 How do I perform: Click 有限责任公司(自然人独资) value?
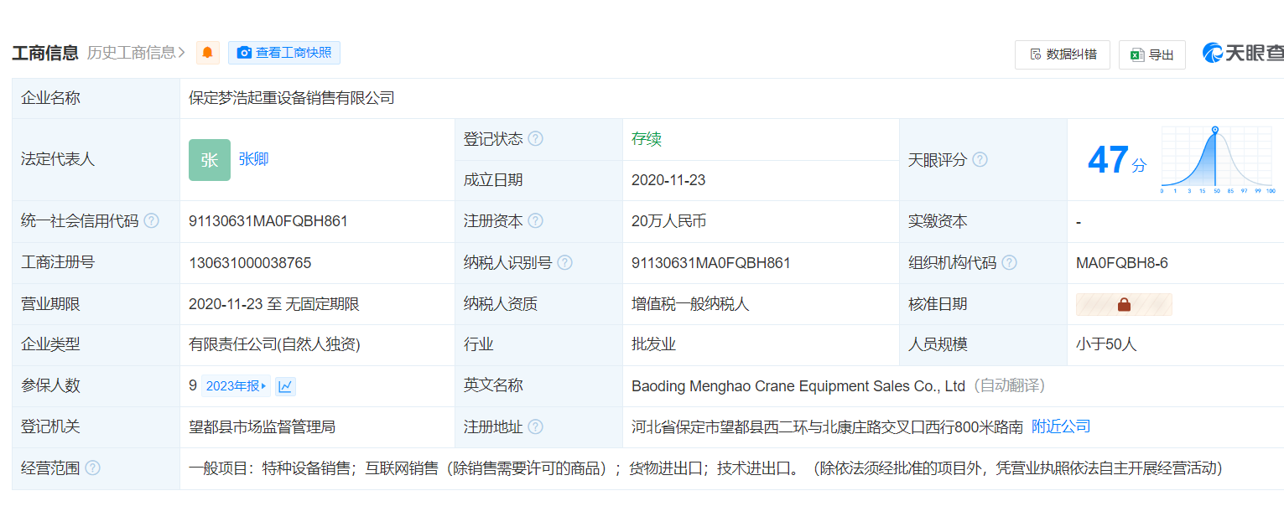[274, 344]
